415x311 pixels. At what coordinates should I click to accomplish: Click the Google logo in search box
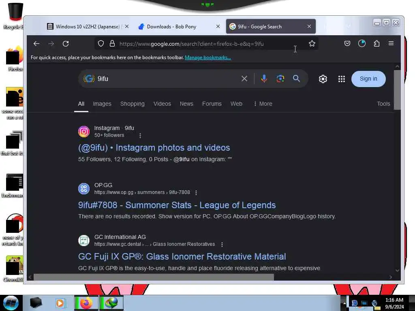coord(89,79)
